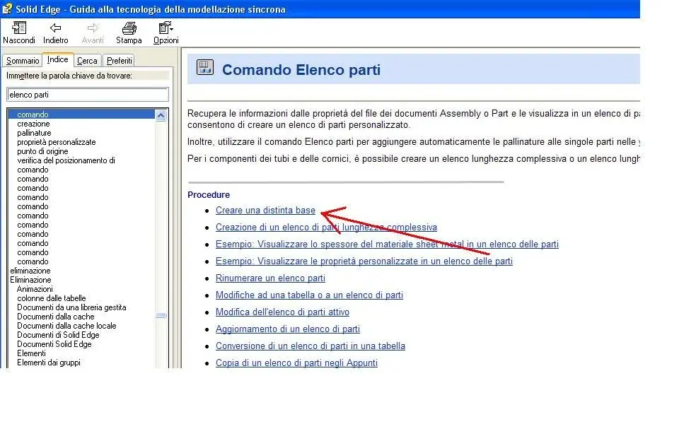Open 'Copia di un elenco di parti negli Appunti'
Screen dimensions: 679x424
296,363
